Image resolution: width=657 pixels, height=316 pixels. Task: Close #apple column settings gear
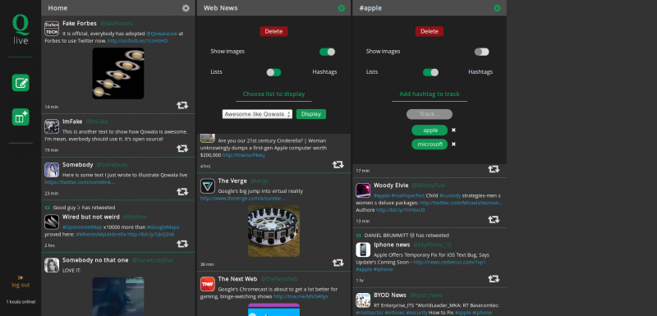[x=497, y=8]
